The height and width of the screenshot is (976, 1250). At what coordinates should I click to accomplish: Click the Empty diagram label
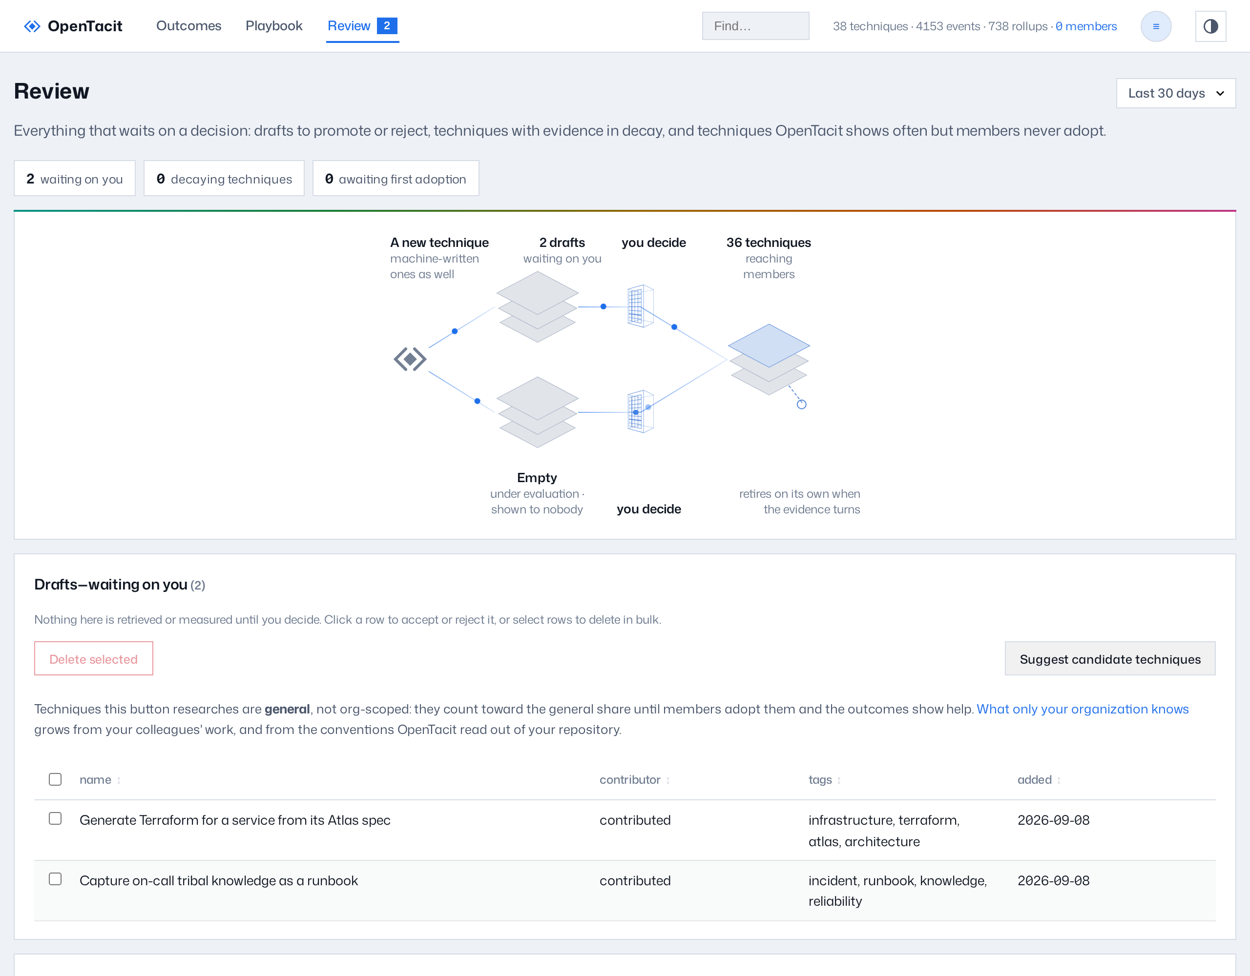point(537,478)
